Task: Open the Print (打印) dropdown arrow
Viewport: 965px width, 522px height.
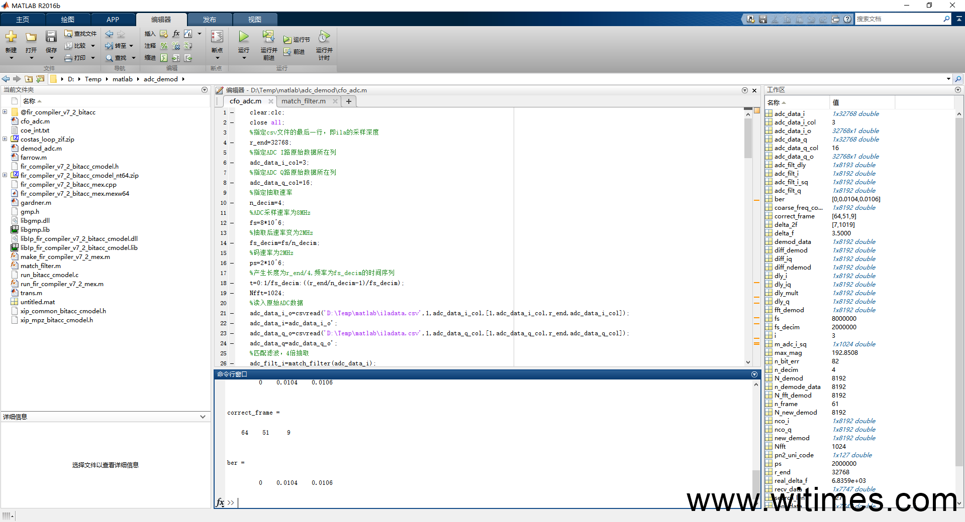Action: (93, 58)
